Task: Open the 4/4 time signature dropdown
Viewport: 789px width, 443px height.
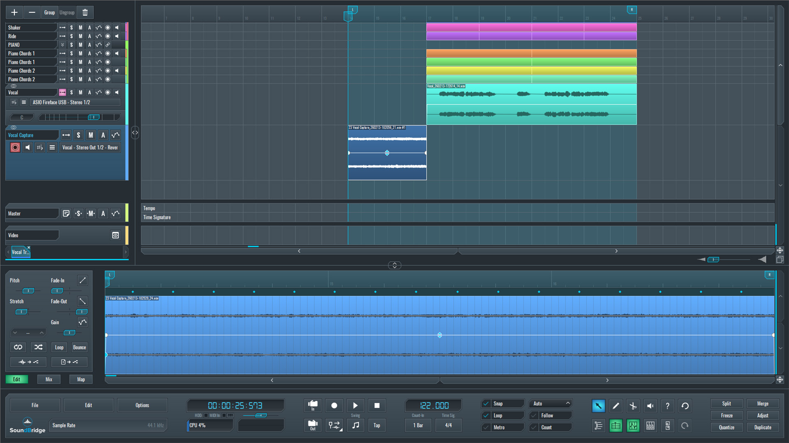Action: pos(448,425)
